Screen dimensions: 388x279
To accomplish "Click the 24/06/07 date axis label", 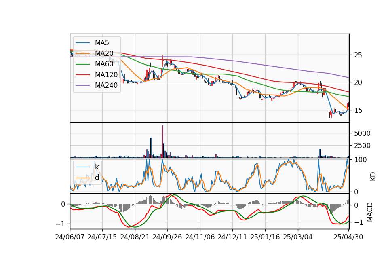I will [x=70, y=237].
